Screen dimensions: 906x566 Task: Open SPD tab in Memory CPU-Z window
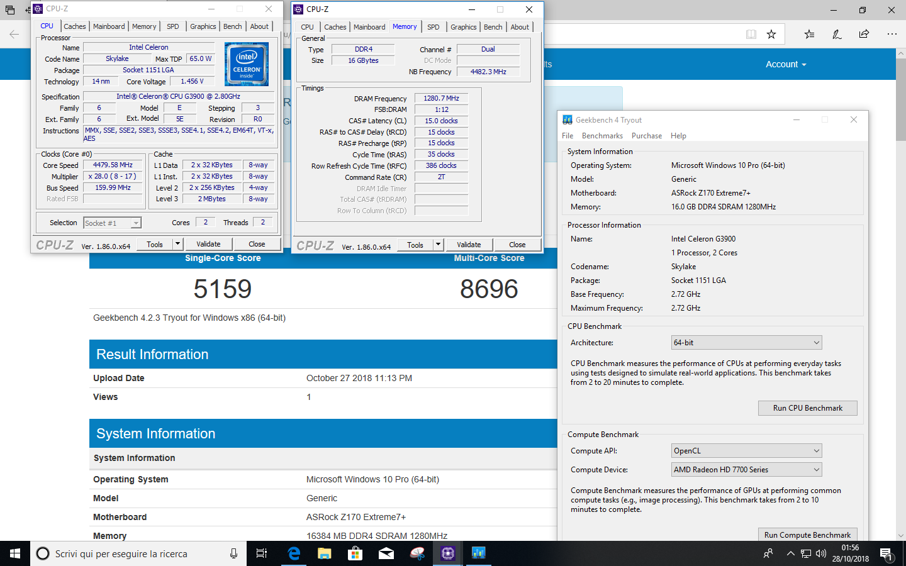pos(433,27)
